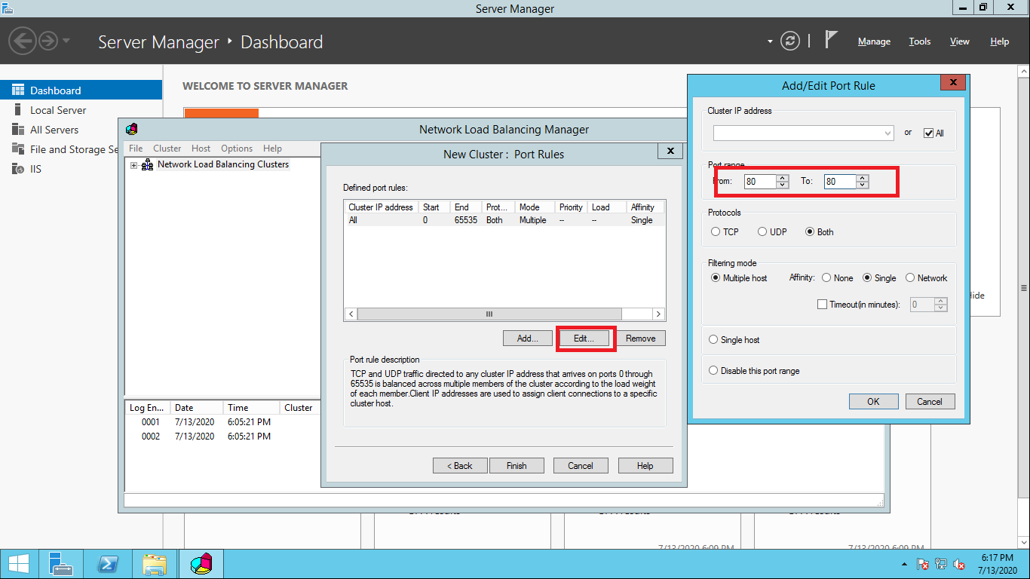The height and width of the screenshot is (579, 1030).
Task: Go Back in the New Cluster wizard
Action: click(x=460, y=466)
